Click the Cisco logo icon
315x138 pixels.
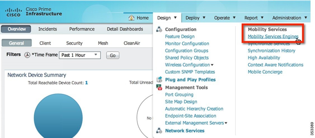click(x=13, y=12)
